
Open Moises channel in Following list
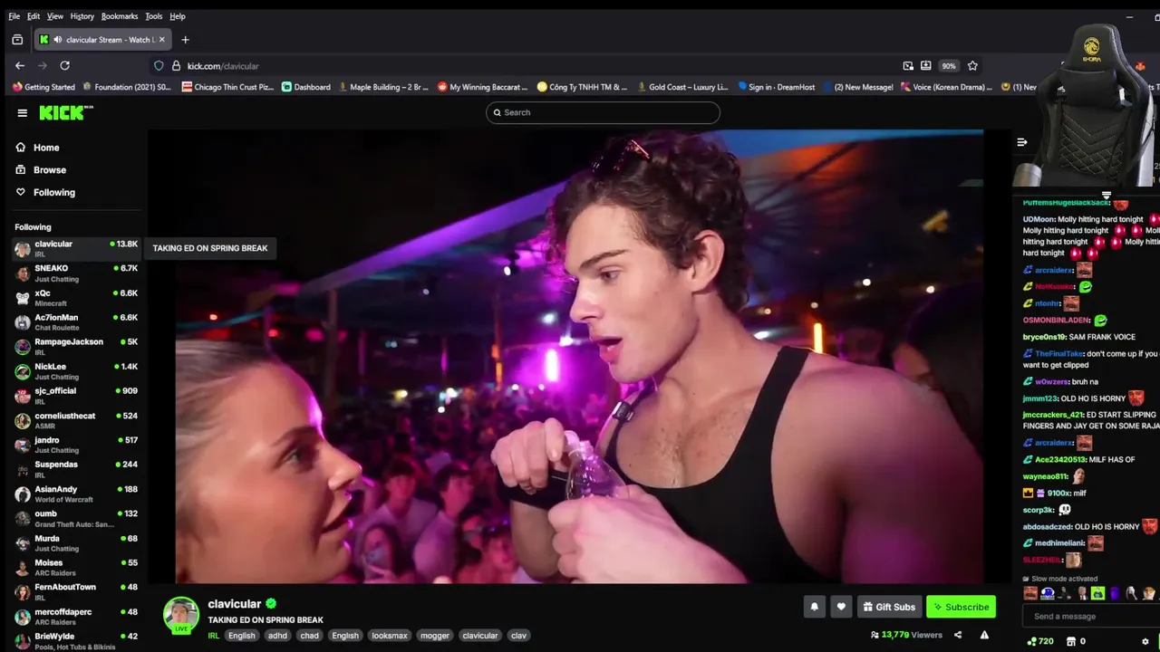tap(76, 567)
